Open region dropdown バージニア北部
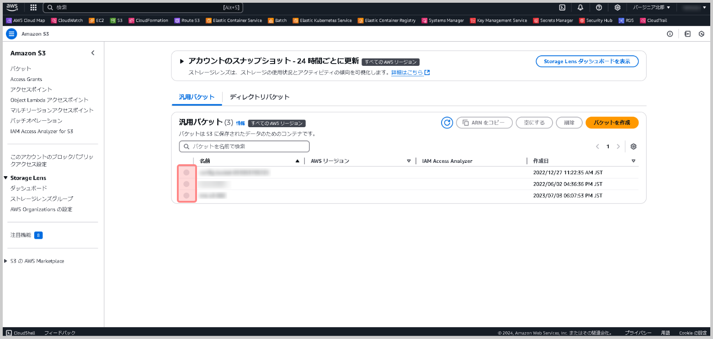 tap(651, 7)
